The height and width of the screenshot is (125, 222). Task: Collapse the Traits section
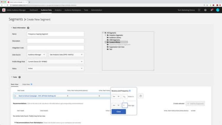12,77
